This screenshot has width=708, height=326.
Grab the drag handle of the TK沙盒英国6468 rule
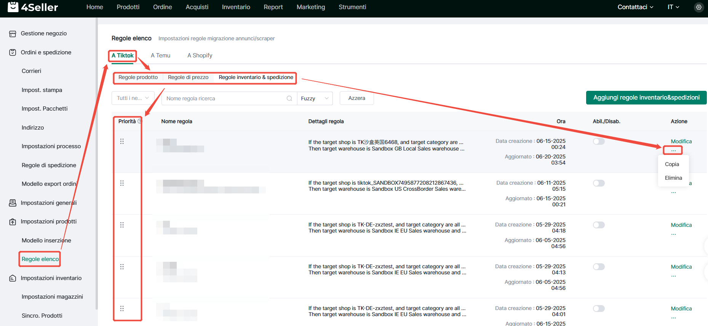[122, 141]
